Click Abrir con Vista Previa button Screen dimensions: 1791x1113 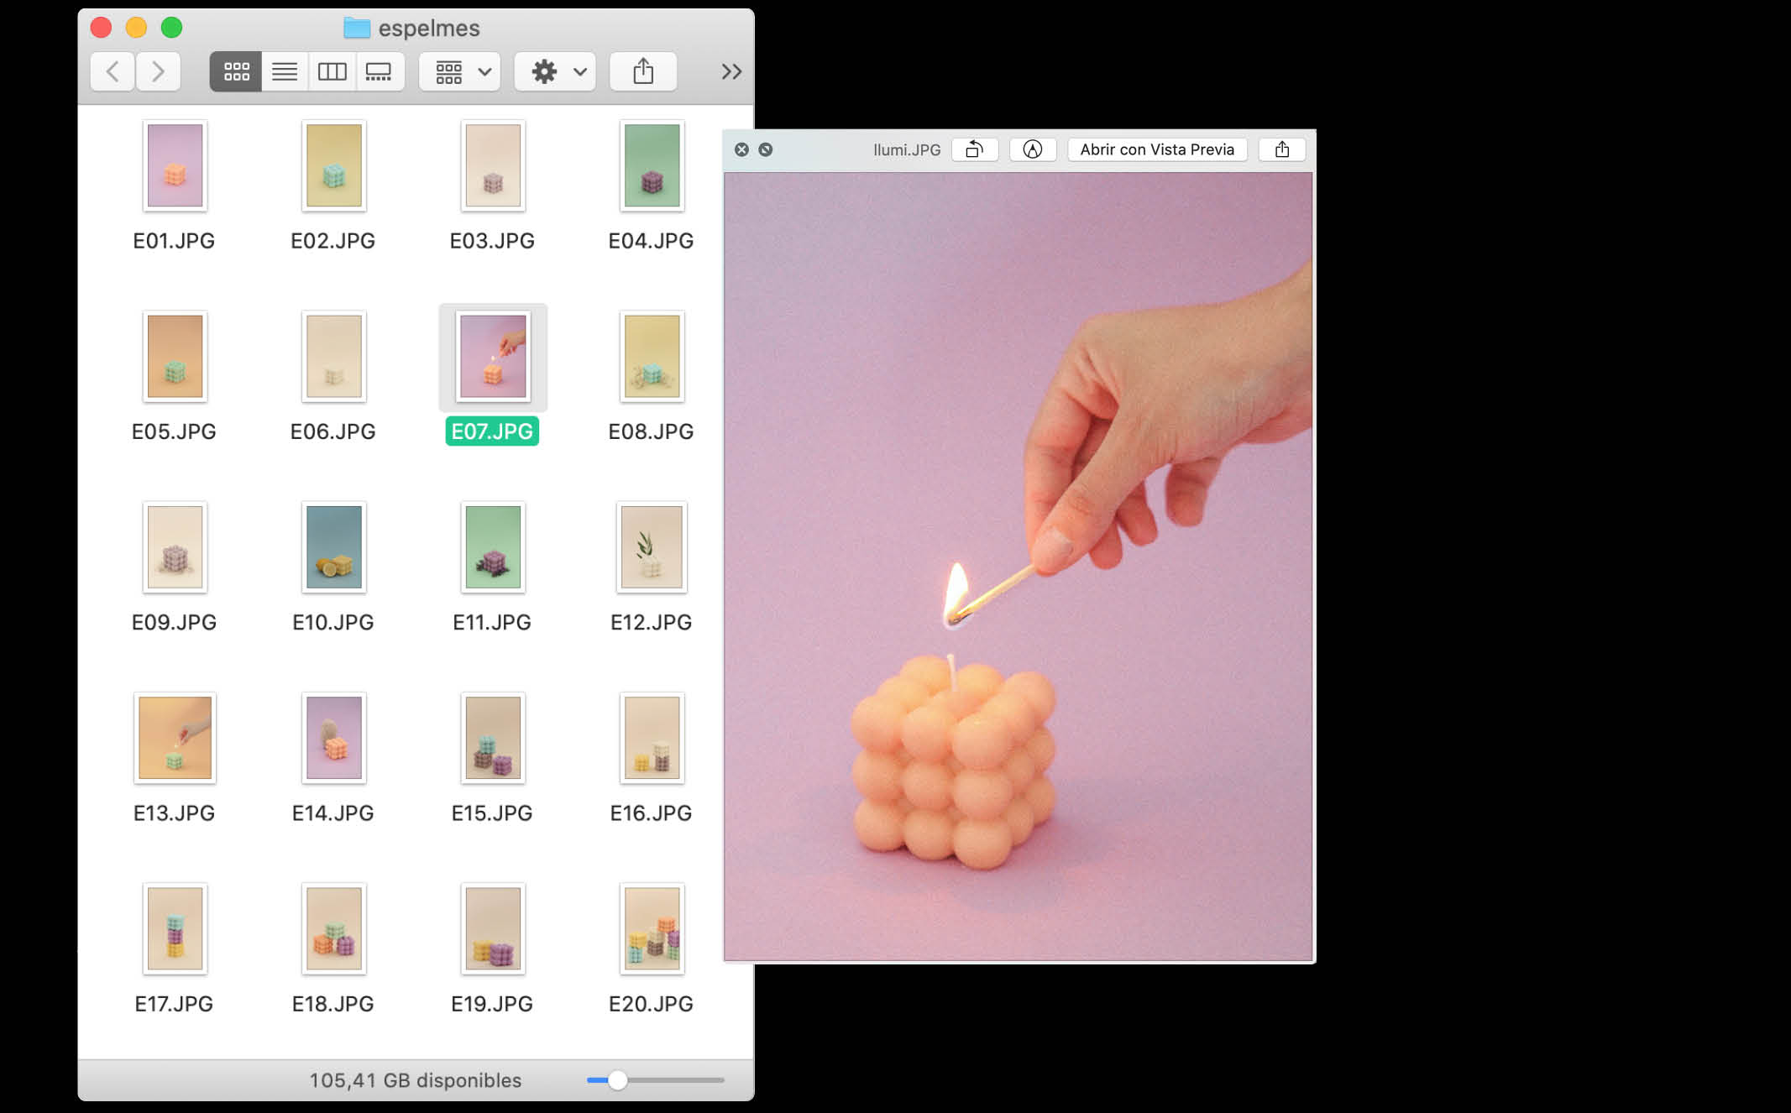(1156, 149)
